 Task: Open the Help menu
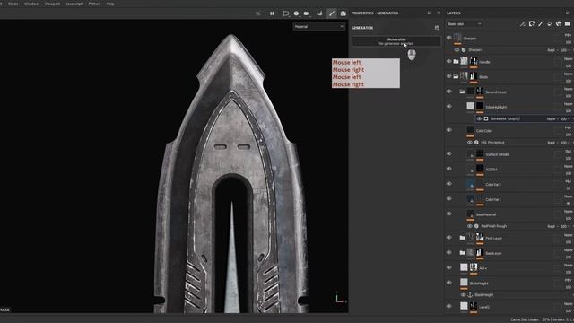click(110, 4)
